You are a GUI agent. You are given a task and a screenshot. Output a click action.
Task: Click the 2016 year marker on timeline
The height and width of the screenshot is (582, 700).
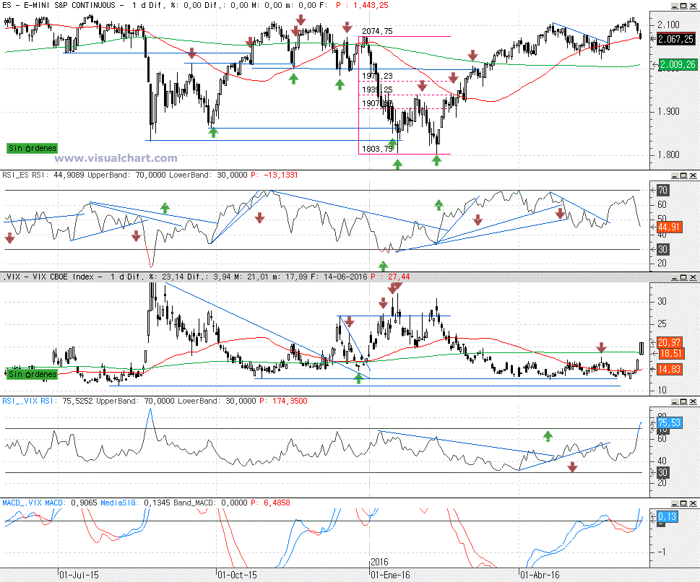(379, 562)
